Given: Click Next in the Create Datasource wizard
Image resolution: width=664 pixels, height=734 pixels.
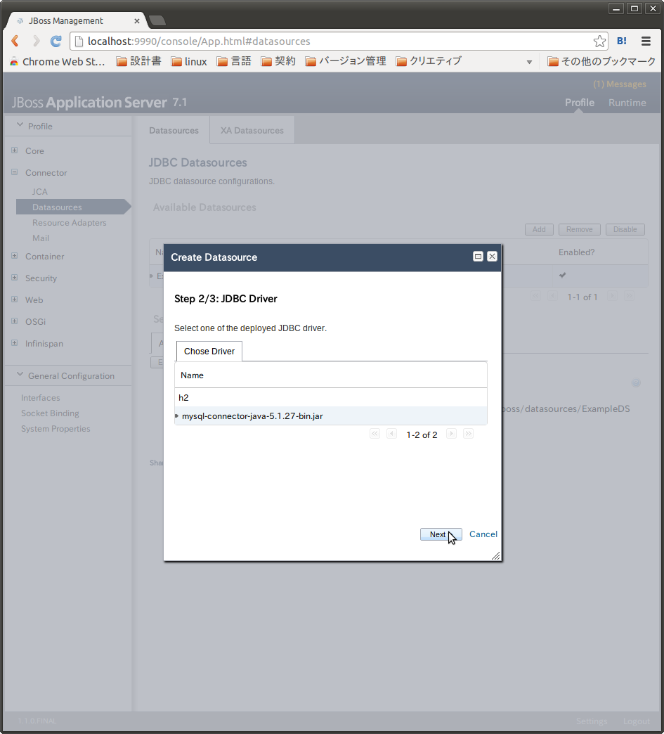Looking at the screenshot, I should [x=441, y=534].
